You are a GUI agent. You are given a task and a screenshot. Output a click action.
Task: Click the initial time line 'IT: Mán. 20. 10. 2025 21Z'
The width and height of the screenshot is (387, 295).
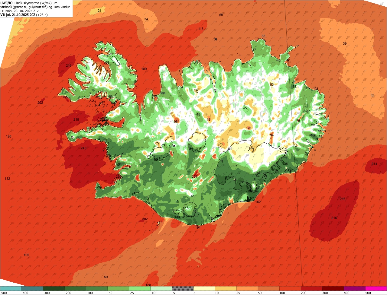tap(20, 11)
